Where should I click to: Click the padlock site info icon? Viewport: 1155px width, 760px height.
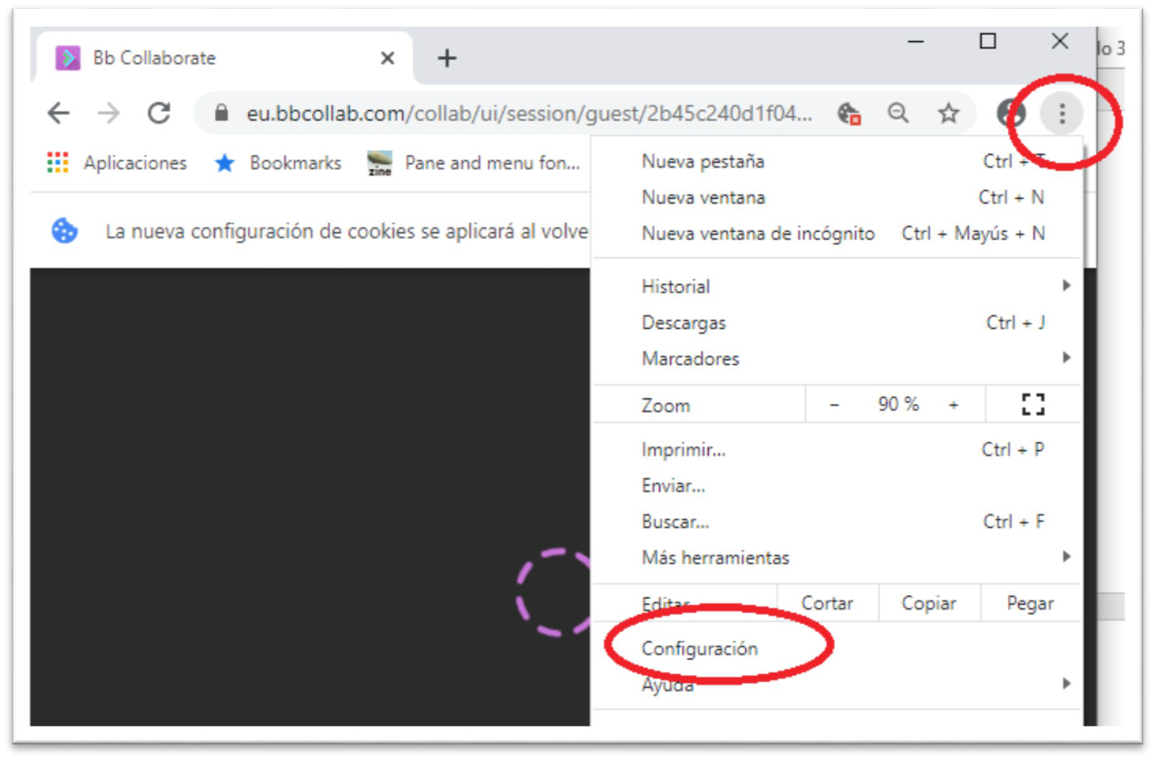(221, 113)
